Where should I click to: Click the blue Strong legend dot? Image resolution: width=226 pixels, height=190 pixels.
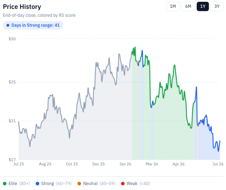37,184
